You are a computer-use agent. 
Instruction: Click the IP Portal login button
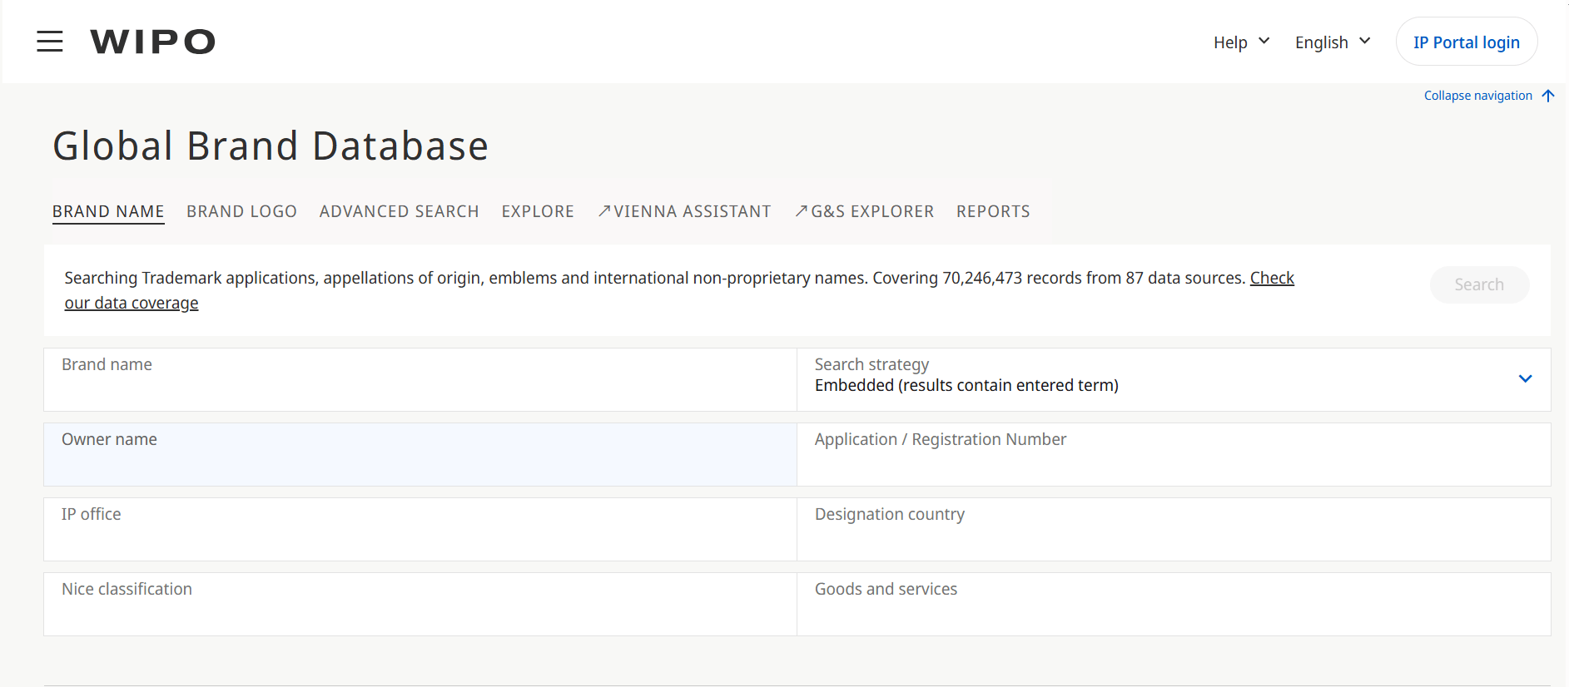[x=1467, y=42]
